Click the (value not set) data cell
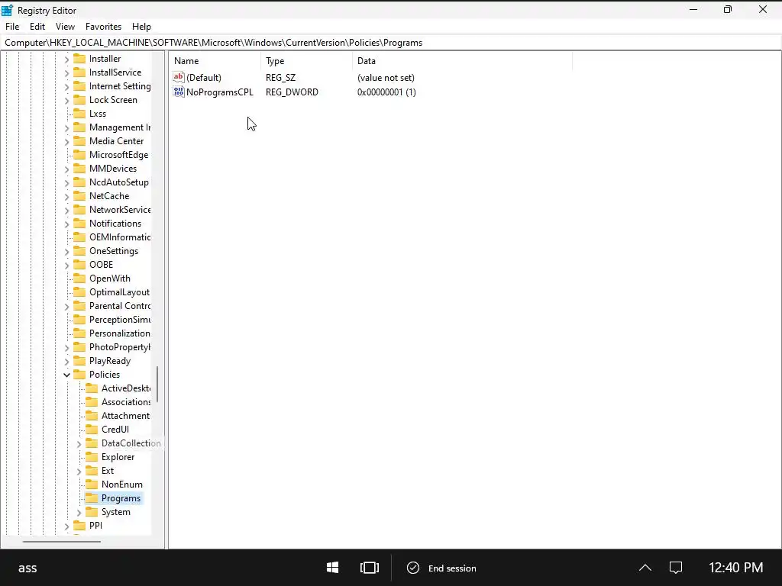The height and width of the screenshot is (586, 782). click(x=386, y=77)
